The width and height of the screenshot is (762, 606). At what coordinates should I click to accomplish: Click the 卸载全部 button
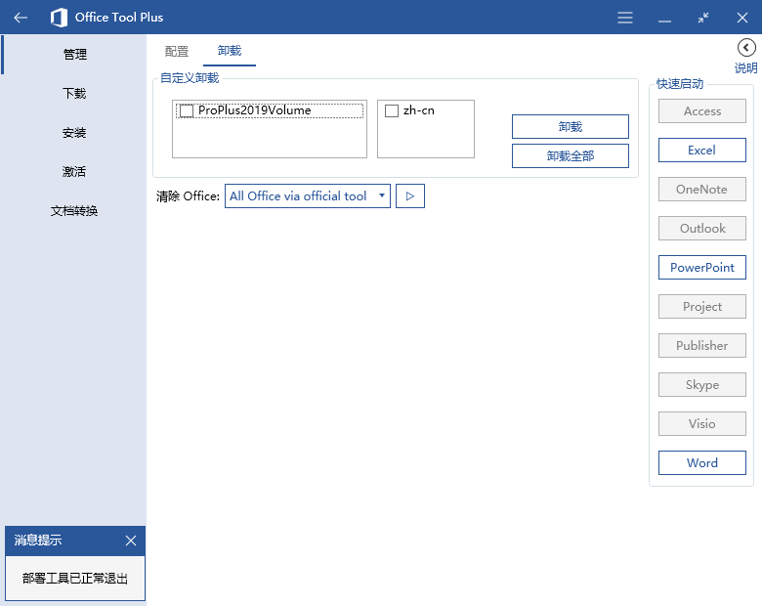(571, 155)
